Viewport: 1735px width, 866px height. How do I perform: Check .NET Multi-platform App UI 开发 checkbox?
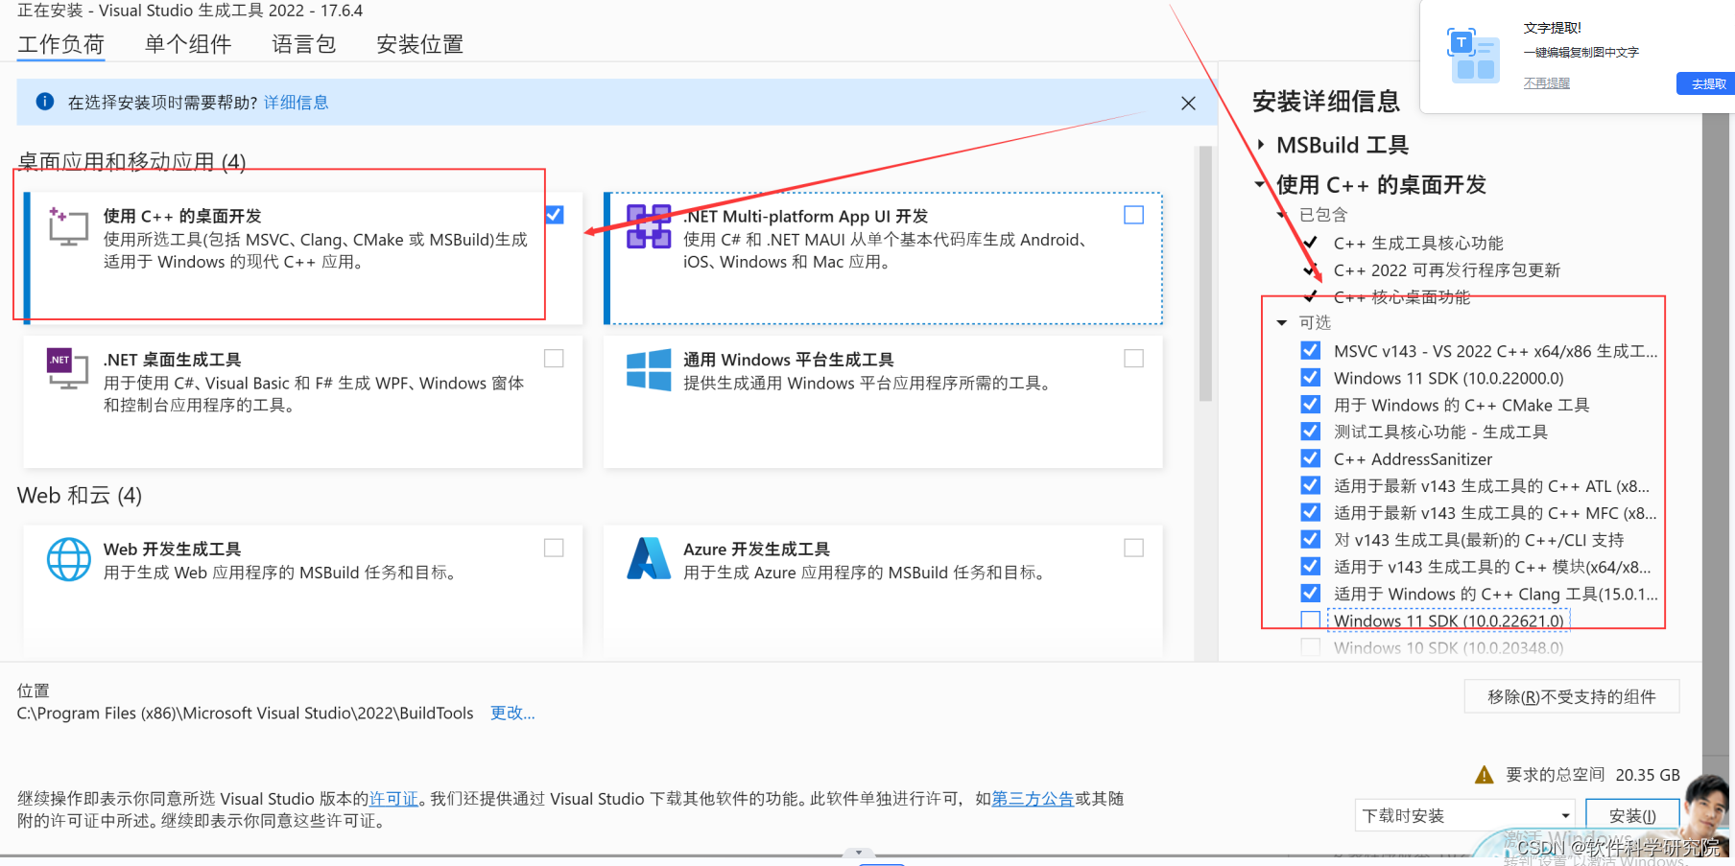click(1134, 215)
